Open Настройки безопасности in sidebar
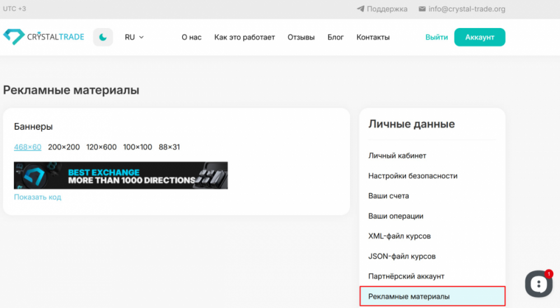 (413, 176)
